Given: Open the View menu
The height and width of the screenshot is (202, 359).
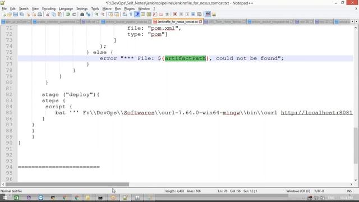Looking at the screenshot, I should pos(35,9).
